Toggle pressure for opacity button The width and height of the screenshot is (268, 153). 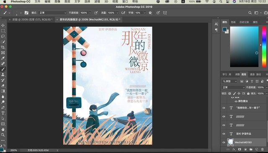[x=96, y=13]
